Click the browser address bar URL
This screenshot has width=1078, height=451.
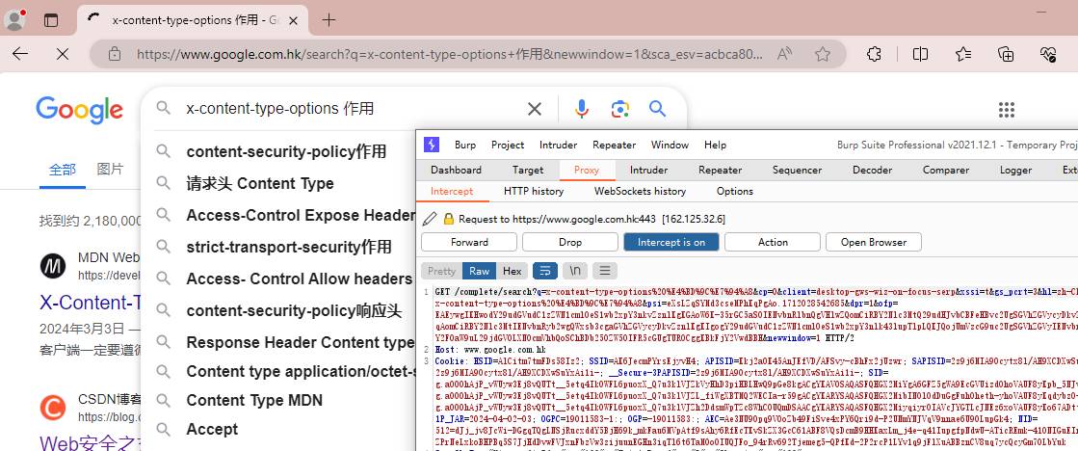click(450, 54)
